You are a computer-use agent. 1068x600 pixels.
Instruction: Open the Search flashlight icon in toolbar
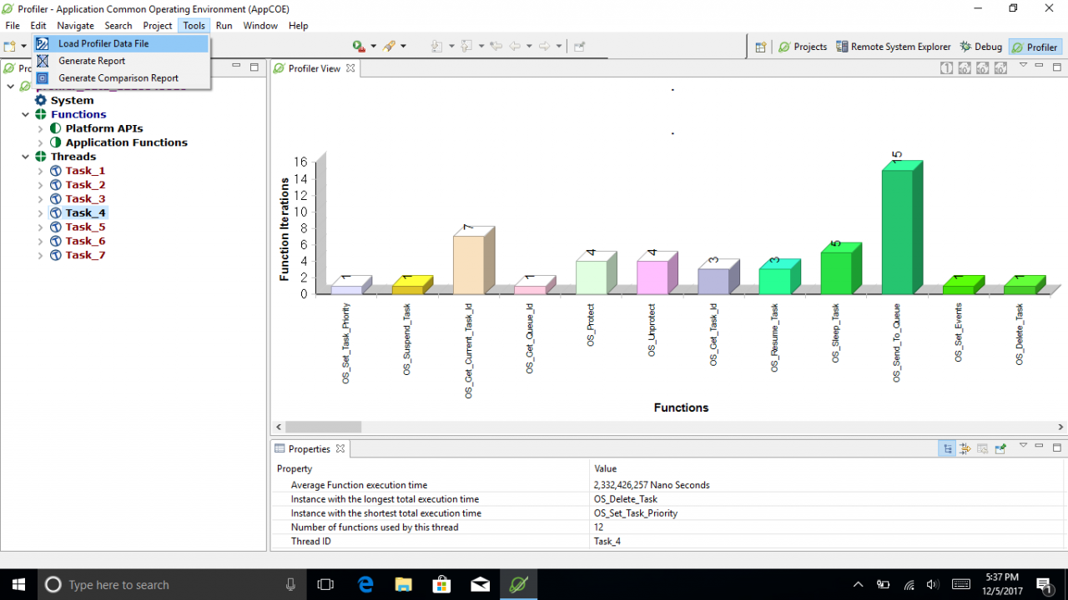point(390,46)
